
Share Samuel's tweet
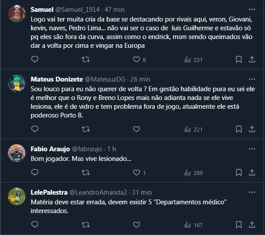click(x=252, y=59)
